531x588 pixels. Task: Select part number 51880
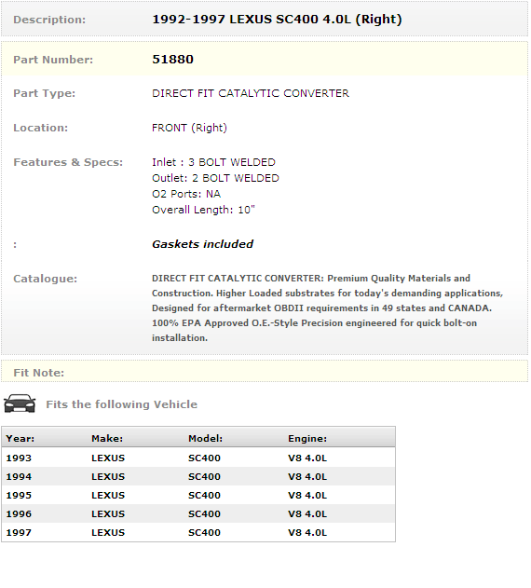173,60
